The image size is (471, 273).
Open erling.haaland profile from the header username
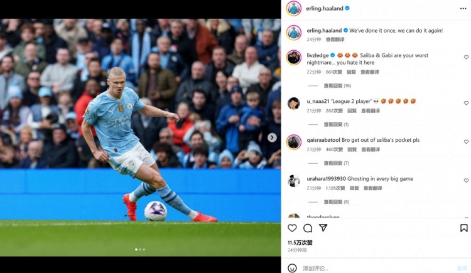[x=325, y=8]
